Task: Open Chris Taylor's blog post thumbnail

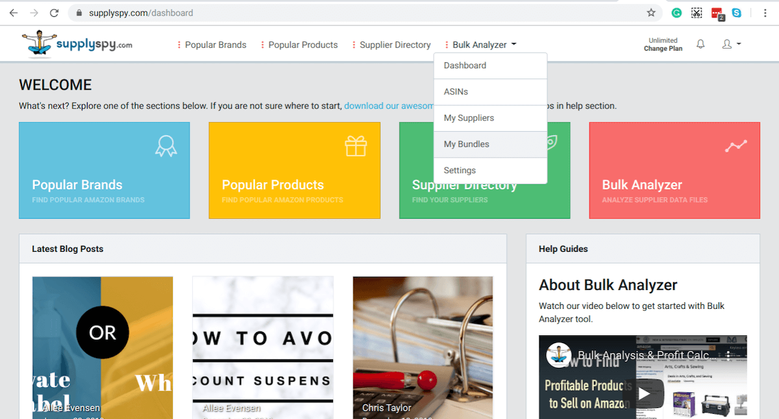Action: click(x=423, y=348)
